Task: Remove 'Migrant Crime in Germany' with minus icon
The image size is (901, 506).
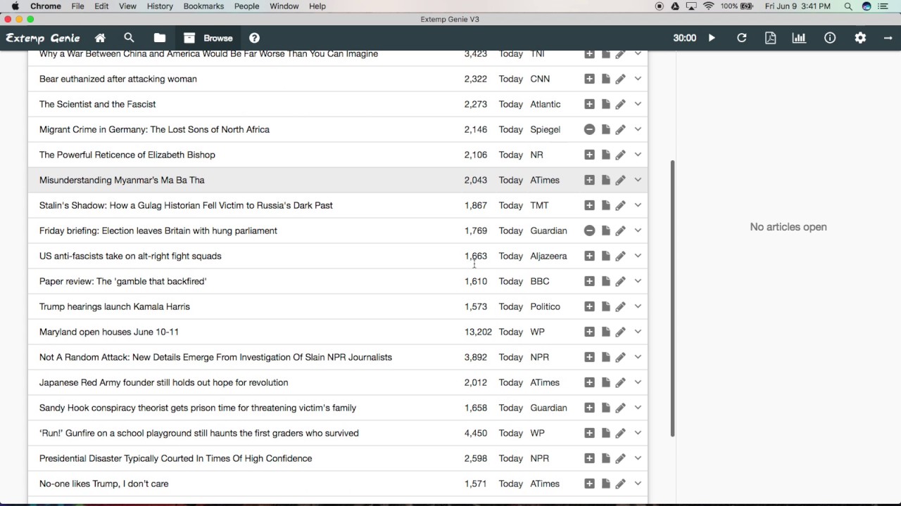Action: tap(589, 129)
